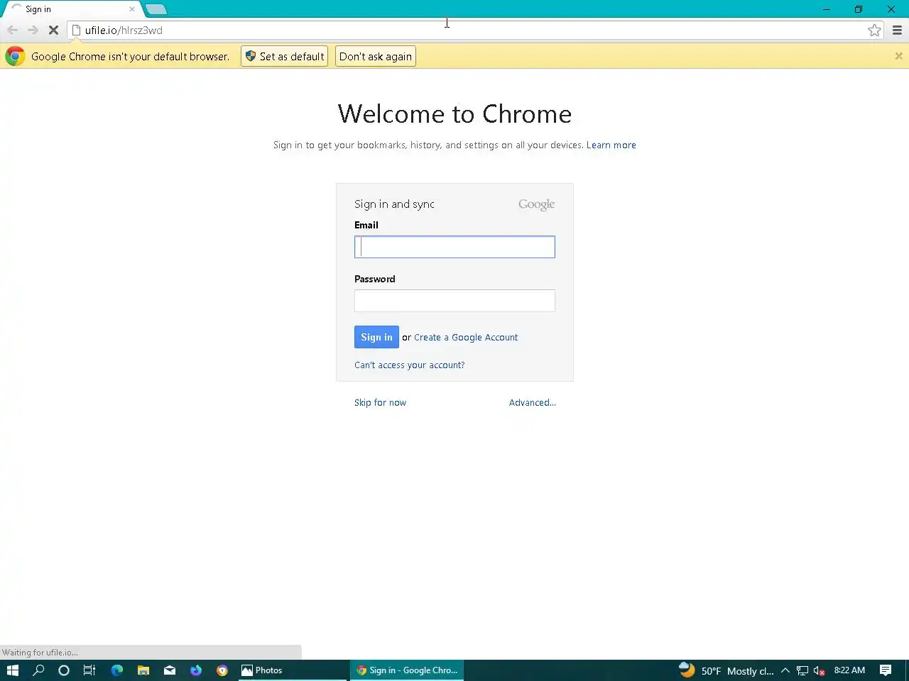Switch to Photos taskbar window
This screenshot has height=681, width=909.
[x=291, y=670]
